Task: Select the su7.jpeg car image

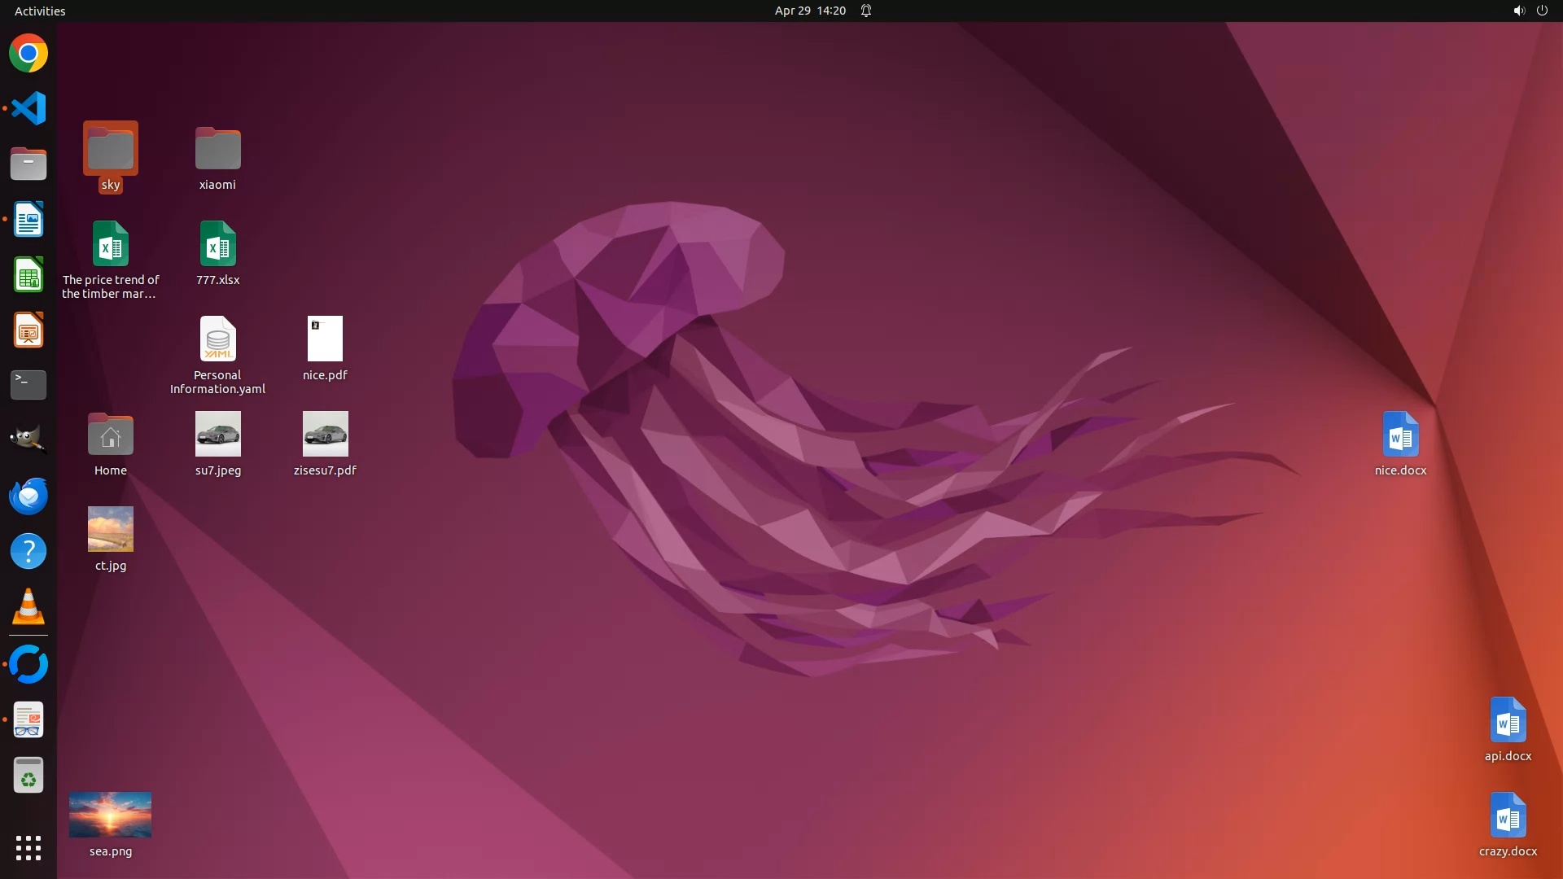Action: coord(217,434)
